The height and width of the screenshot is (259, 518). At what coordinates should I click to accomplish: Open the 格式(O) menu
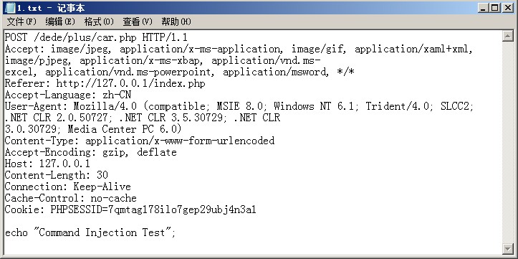pos(99,22)
